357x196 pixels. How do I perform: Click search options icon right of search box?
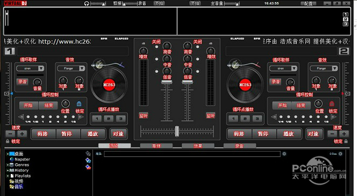[x=284, y=154]
